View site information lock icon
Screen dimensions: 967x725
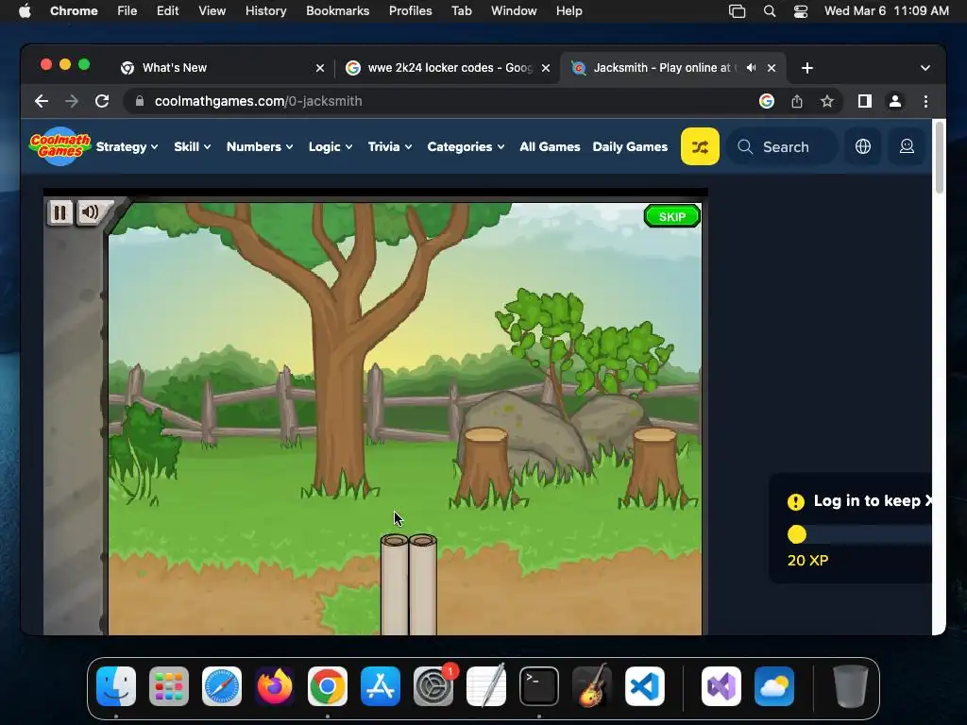pos(140,101)
